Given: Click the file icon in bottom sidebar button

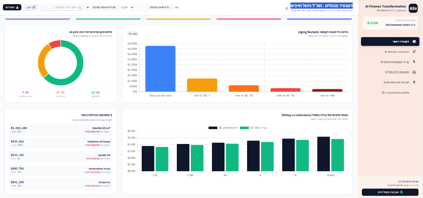Looking at the screenshot, I should point(402,192).
